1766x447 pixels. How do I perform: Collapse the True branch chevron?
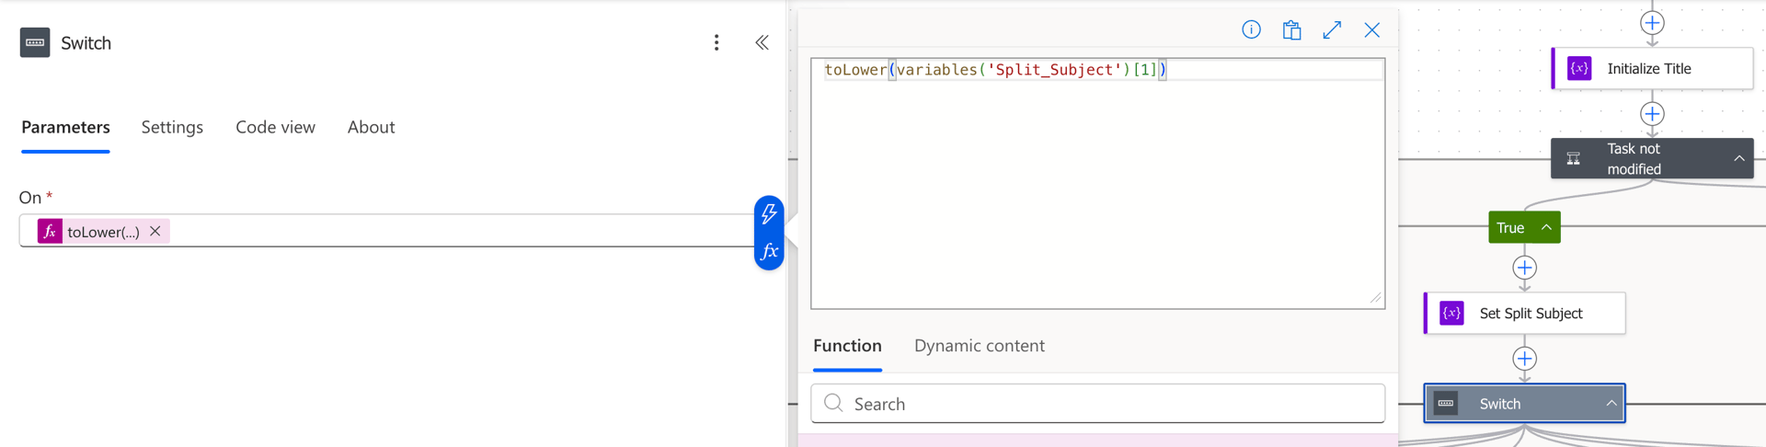[1546, 227]
